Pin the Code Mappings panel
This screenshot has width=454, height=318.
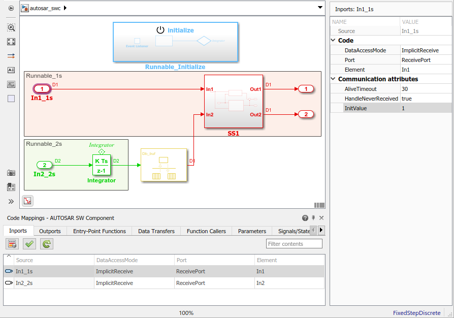point(313,218)
